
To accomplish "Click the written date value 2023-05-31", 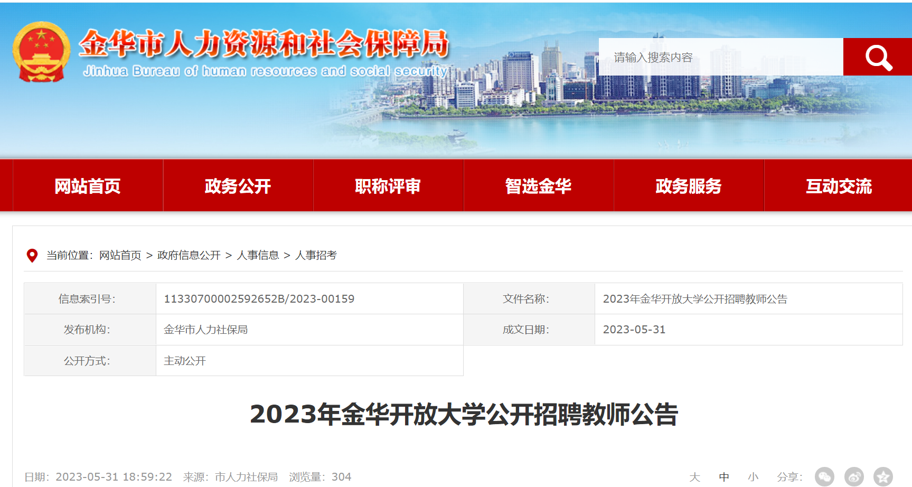I will (634, 330).
